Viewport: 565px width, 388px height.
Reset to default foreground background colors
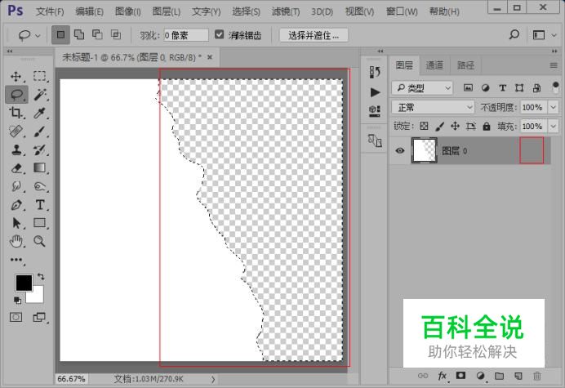click(x=17, y=300)
